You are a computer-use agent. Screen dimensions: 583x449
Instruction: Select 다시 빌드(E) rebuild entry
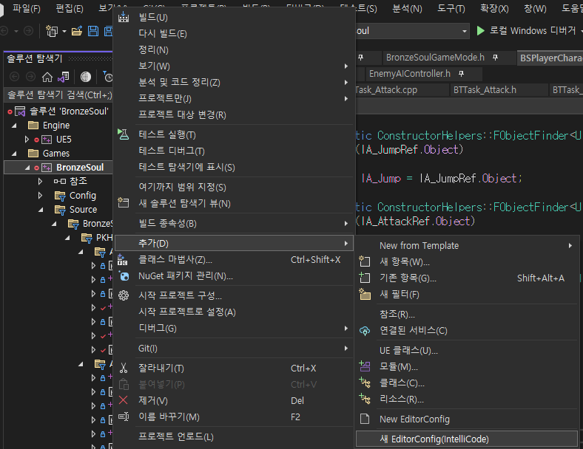tap(163, 33)
